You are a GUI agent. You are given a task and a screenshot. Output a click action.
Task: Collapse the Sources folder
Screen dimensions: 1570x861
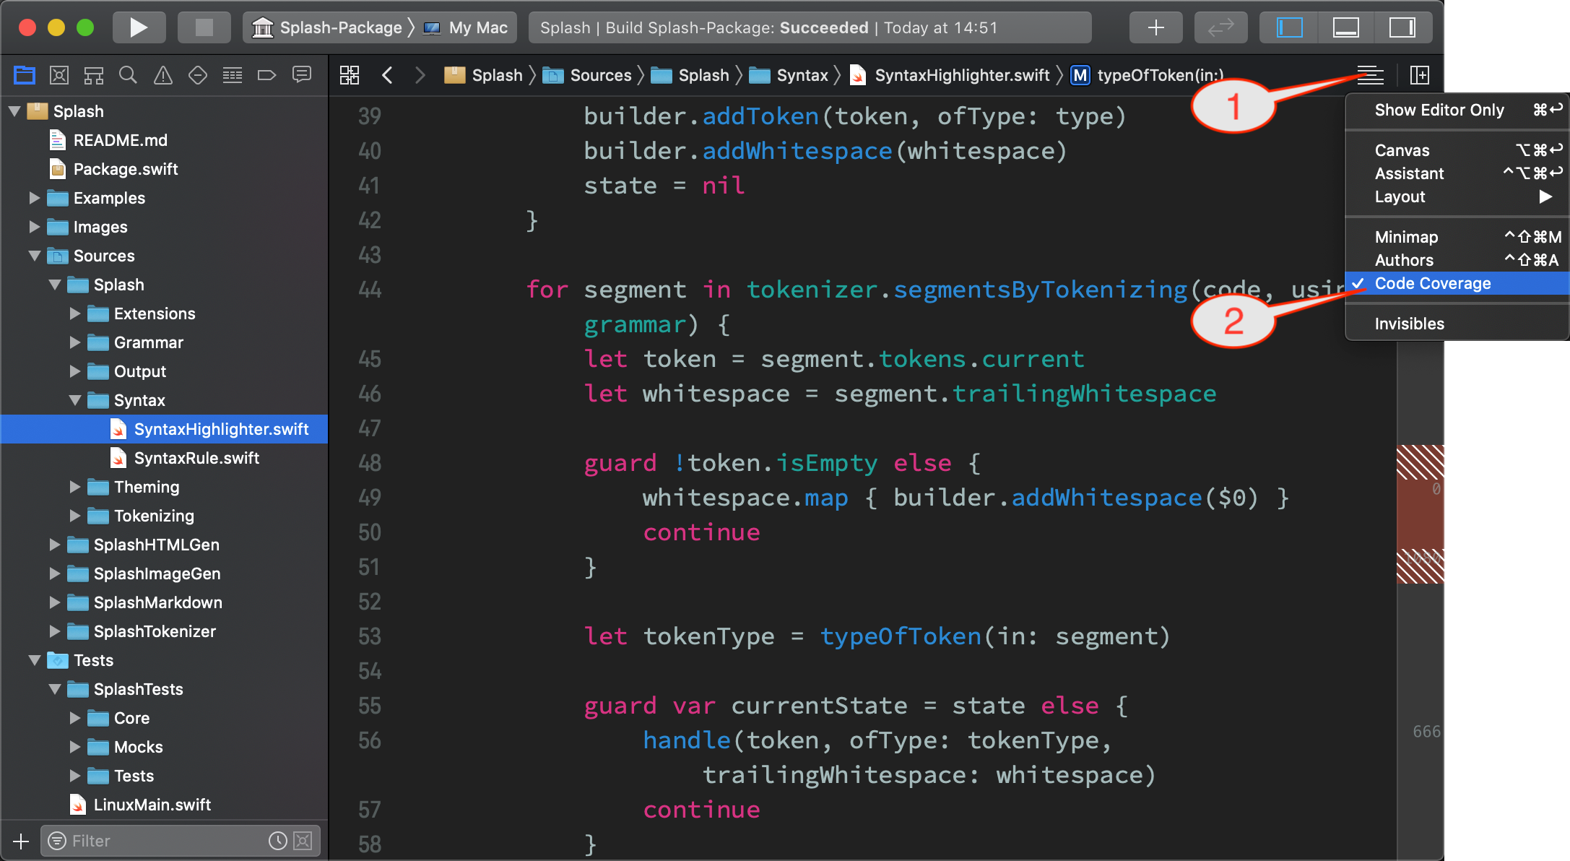click(34, 256)
